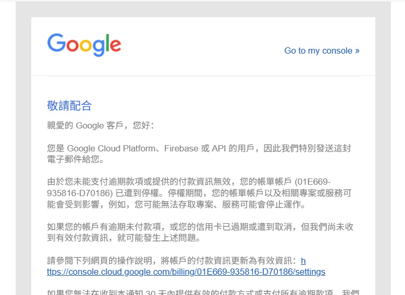Click the "»" chevron after "Go to my console"

click(x=357, y=50)
